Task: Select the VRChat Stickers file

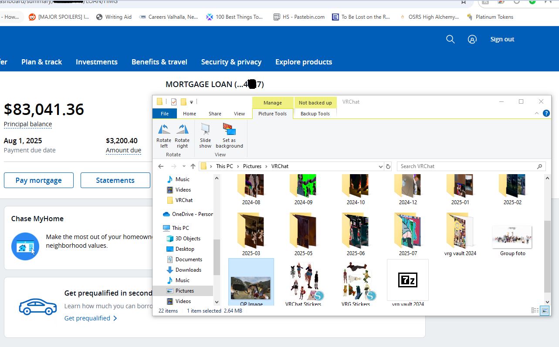Action: pyautogui.click(x=303, y=283)
